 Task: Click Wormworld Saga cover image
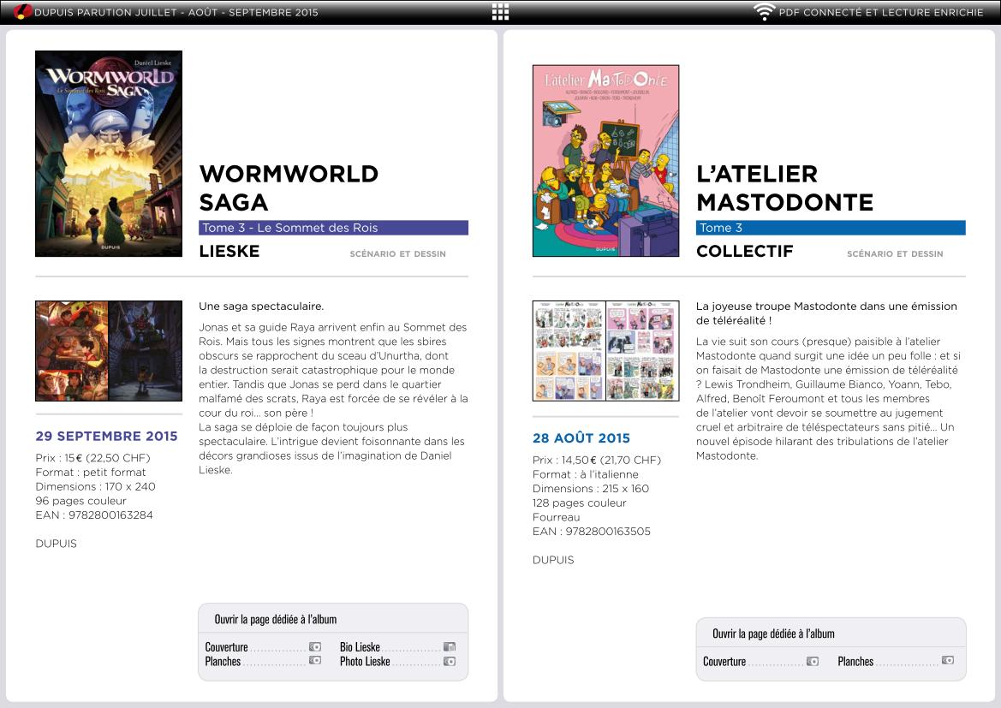[109, 153]
